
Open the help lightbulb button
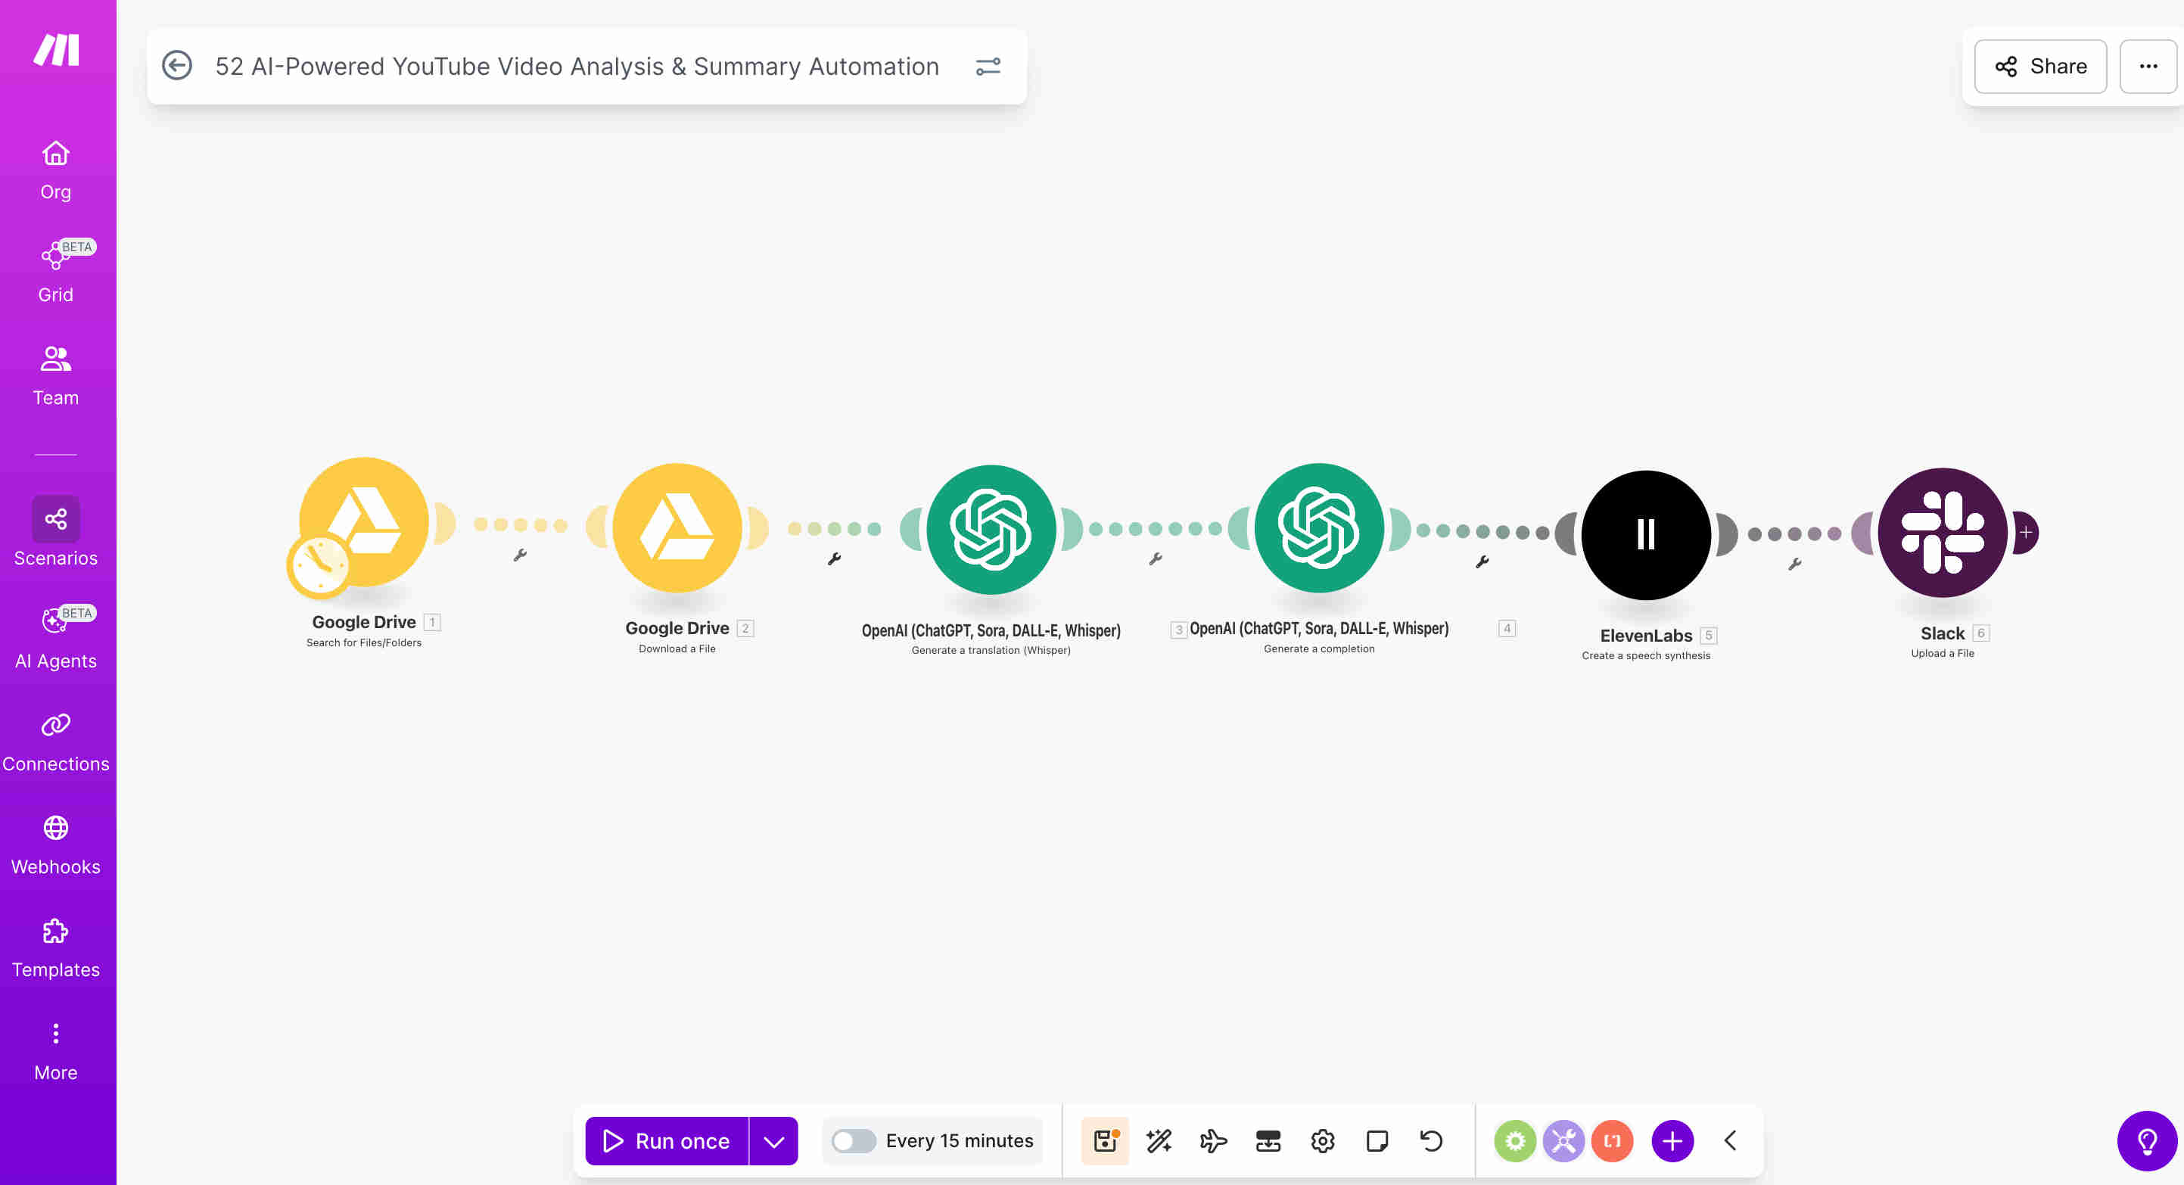click(2147, 1141)
